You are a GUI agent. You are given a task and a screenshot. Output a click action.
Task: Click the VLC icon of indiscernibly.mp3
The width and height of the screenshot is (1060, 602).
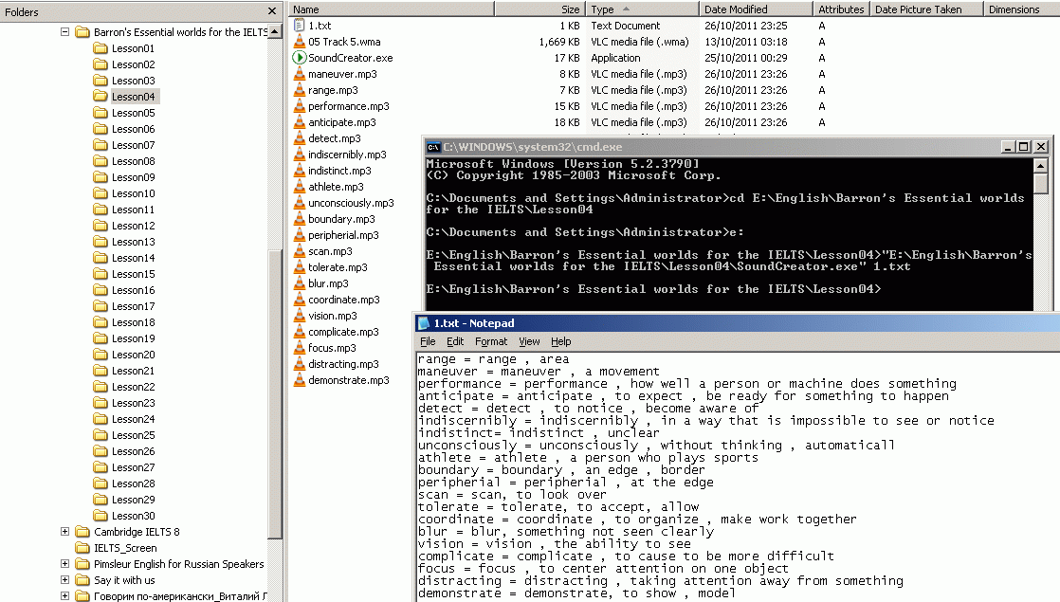click(299, 155)
